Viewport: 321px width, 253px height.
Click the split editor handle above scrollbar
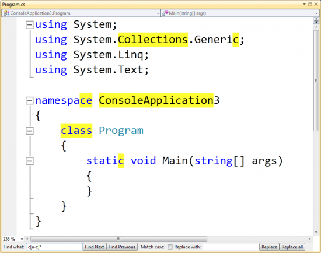point(316,20)
